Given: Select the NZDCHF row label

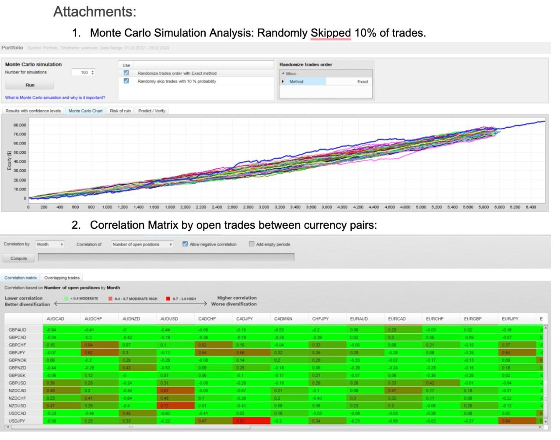Looking at the screenshot, I should (17, 398).
